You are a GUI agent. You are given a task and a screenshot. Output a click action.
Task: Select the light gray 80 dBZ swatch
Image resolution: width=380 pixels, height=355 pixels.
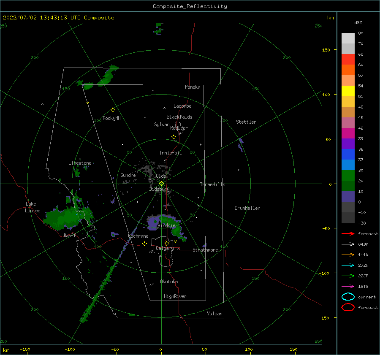click(x=348, y=38)
